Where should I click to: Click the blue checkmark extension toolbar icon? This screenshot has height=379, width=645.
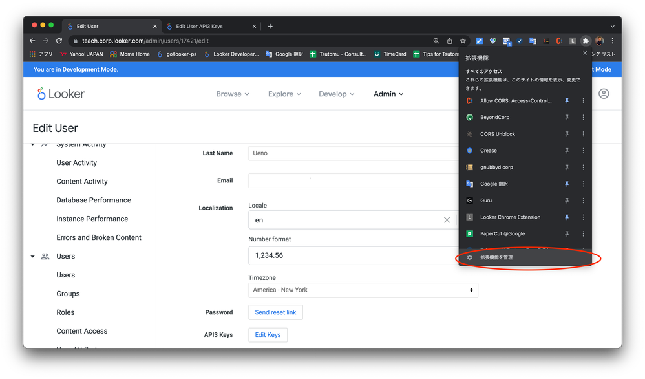point(520,41)
